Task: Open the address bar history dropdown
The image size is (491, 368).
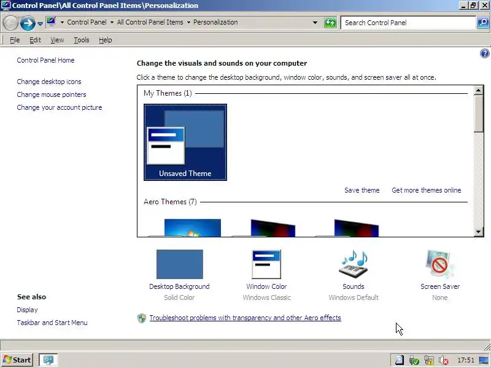Action: 315,23
